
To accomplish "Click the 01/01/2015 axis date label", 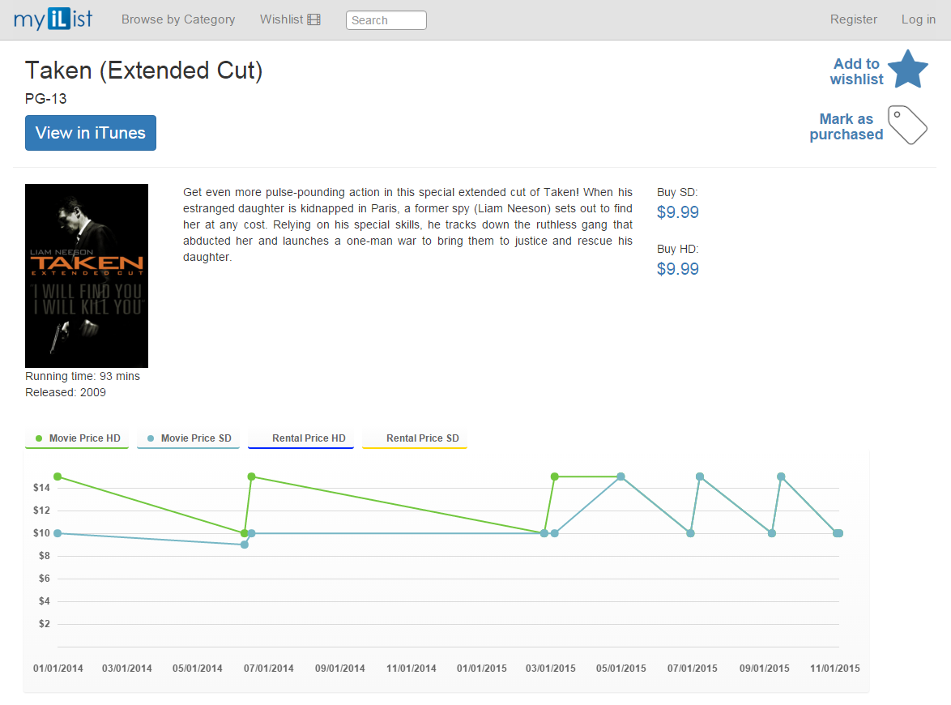I will 481,669.
